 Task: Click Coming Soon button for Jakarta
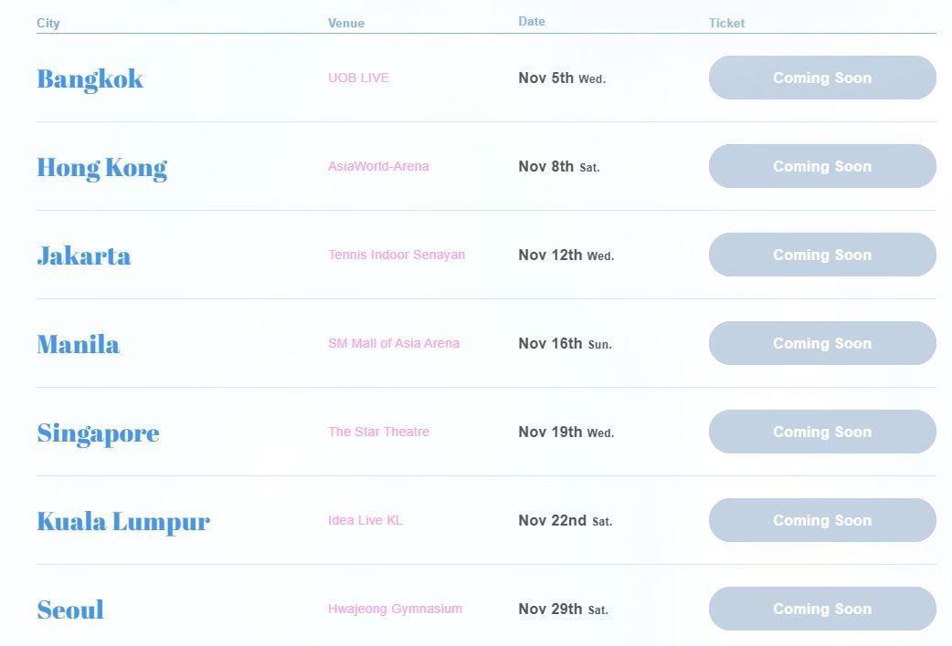coord(822,255)
